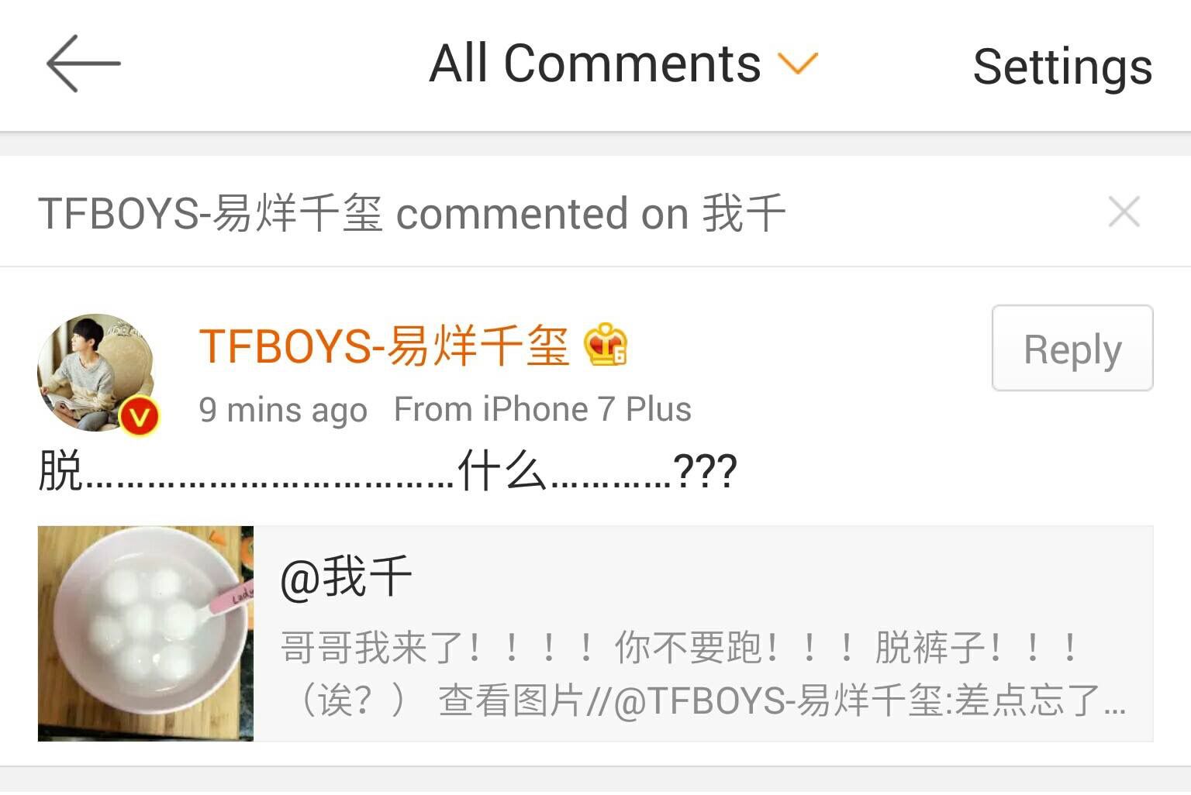Open the @我千 mention in quoted post
This screenshot has width=1191, height=795.
pos(345,577)
